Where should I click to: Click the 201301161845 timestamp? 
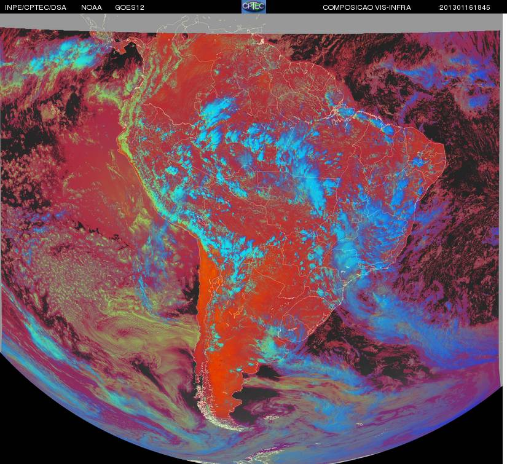point(465,7)
